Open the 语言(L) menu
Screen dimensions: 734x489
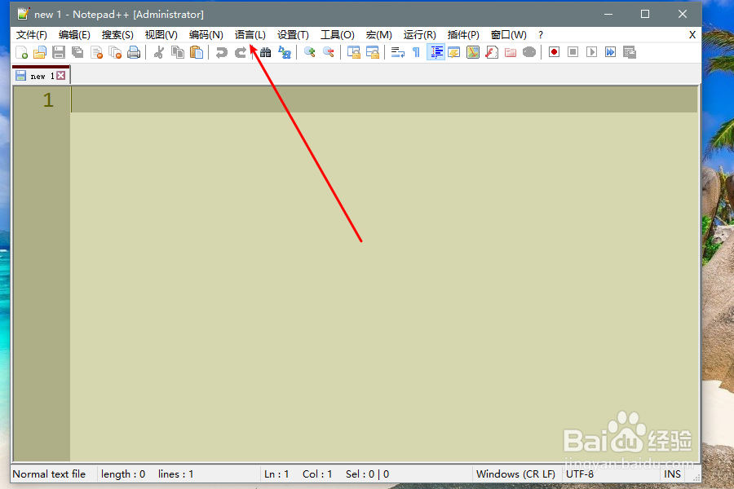pyautogui.click(x=250, y=35)
